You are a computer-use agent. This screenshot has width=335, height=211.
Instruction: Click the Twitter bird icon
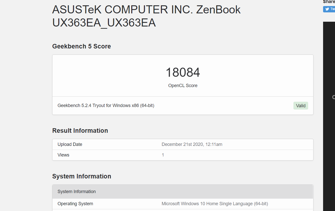pyautogui.click(x=327, y=9)
